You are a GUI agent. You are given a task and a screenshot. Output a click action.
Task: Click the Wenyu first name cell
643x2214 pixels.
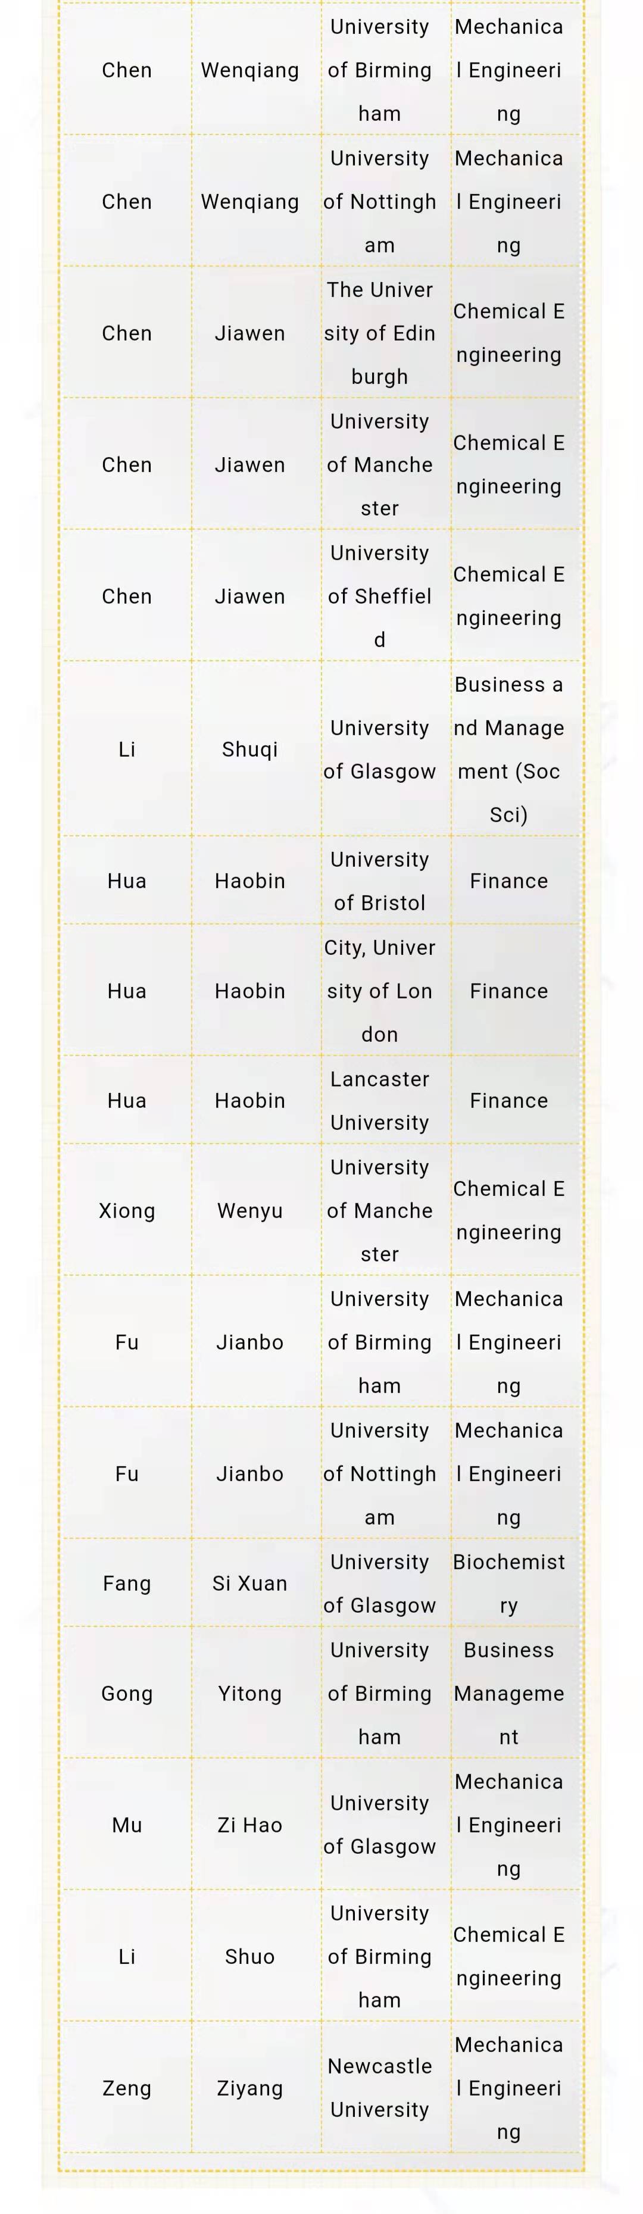click(x=249, y=1210)
